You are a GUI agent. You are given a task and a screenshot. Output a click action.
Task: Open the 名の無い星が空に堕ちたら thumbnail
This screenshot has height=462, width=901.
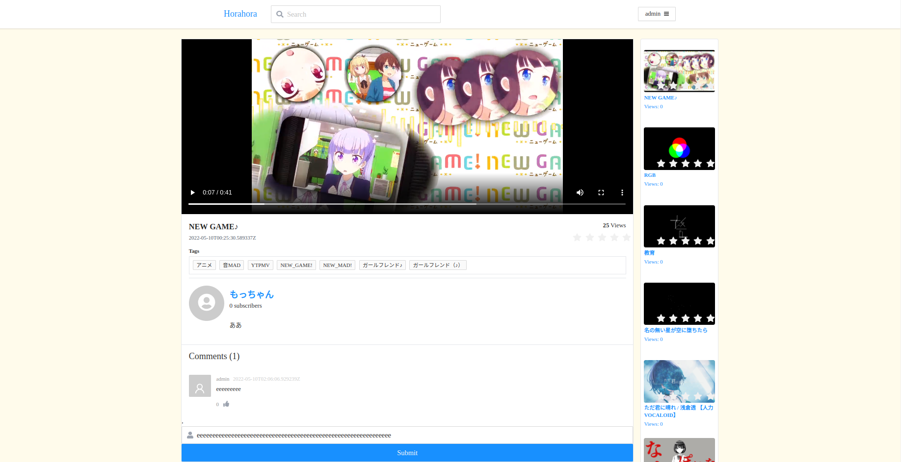[679, 304]
